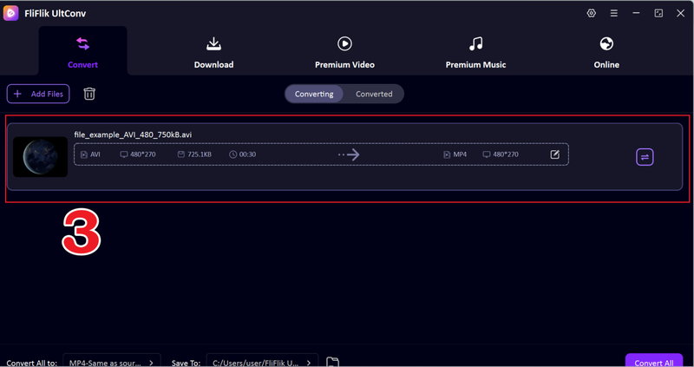Viewport: 694px width, 367px height.
Task: Minimize the FliFlik UltConv window
Action: point(637,13)
